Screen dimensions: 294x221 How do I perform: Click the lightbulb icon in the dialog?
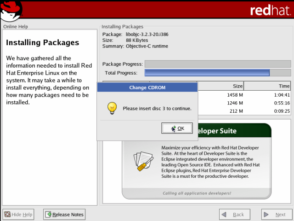112,108
